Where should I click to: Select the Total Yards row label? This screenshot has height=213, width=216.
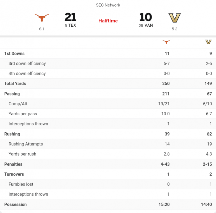(15, 83)
